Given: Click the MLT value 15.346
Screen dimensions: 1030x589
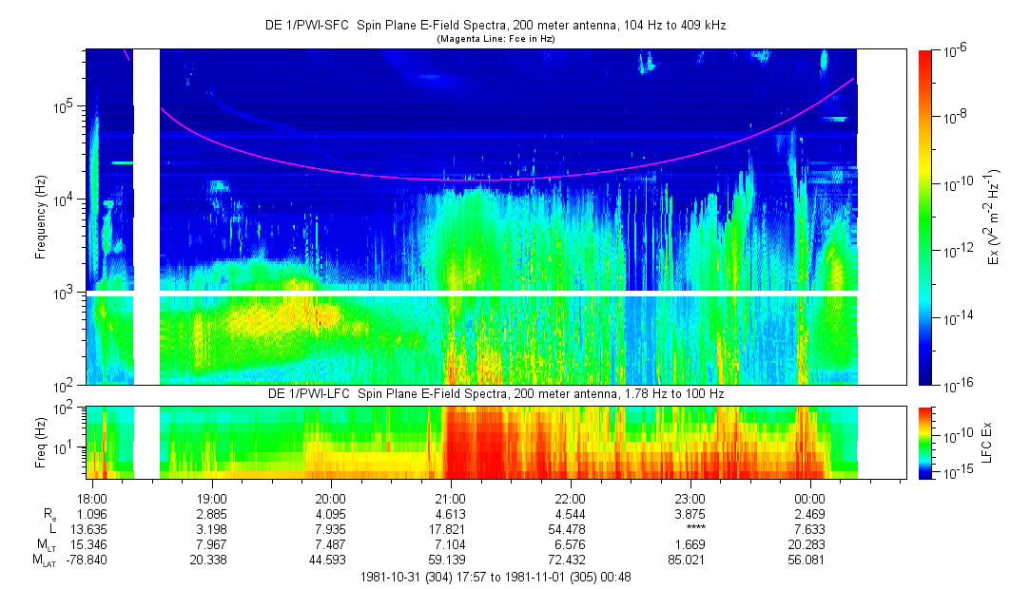Looking at the screenshot, I should coord(90,544).
